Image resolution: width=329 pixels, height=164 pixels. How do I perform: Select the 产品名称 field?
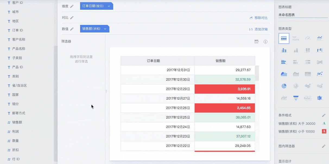point(19,49)
